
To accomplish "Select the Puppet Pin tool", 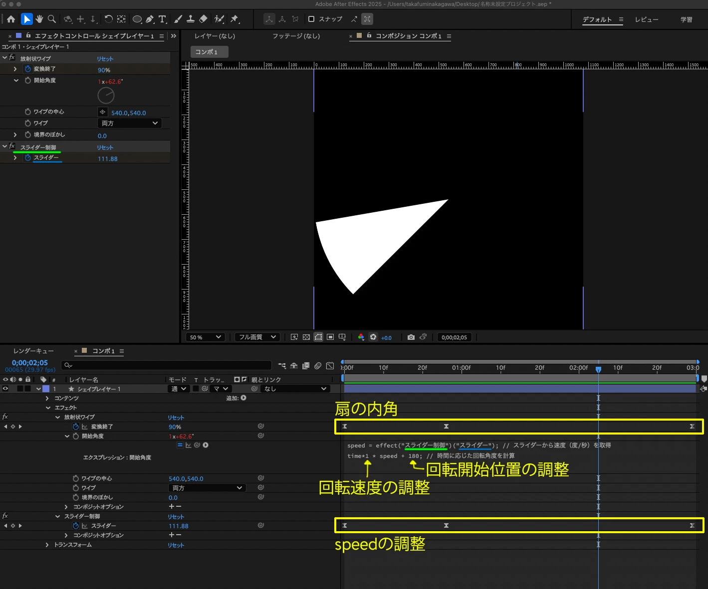I will click(x=235, y=19).
